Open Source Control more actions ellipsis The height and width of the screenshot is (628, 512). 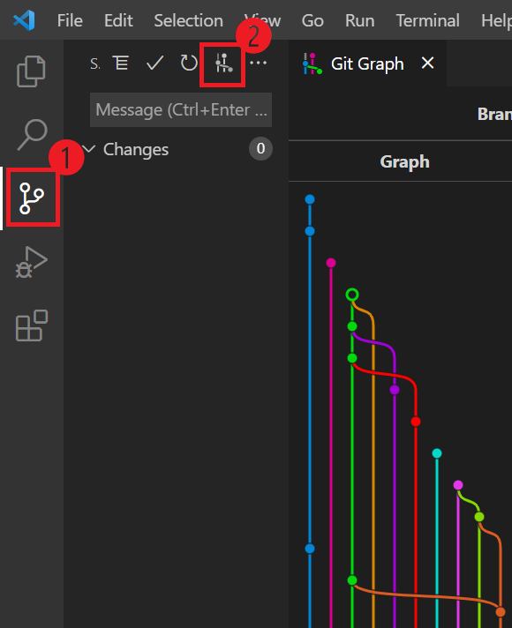point(258,63)
